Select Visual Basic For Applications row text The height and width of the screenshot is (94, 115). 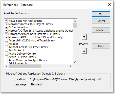pos(25,21)
